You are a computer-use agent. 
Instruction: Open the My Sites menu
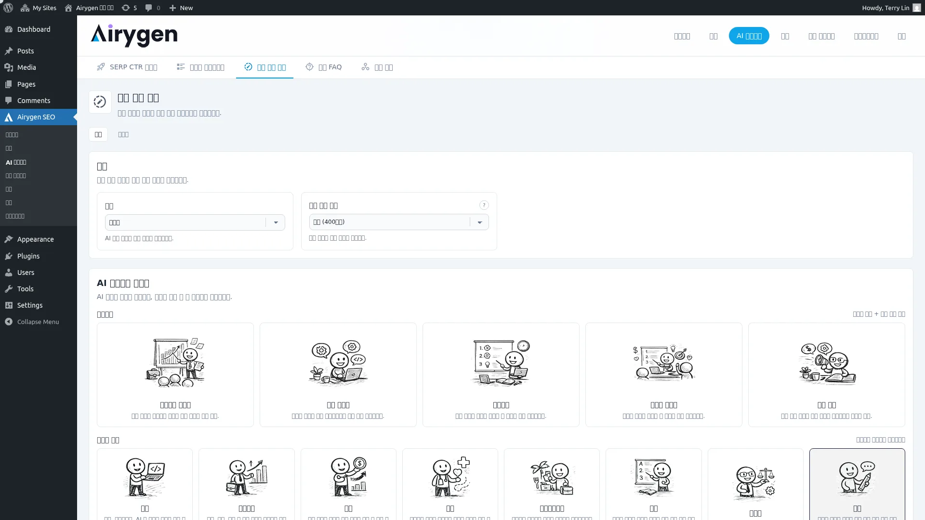coord(39,8)
